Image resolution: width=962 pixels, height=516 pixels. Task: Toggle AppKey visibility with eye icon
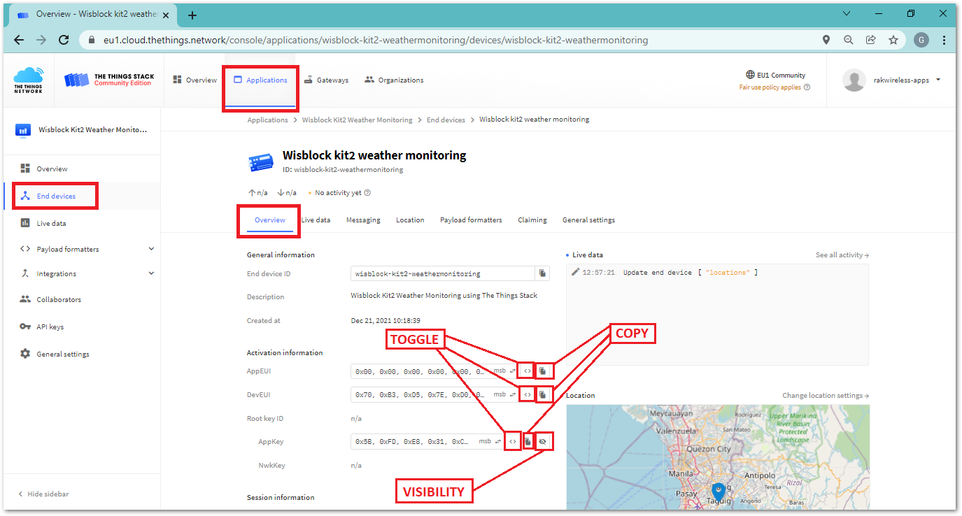click(x=542, y=442)
